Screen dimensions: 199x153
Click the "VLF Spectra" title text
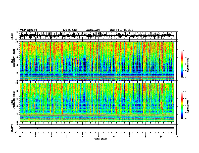click(x=28, y=30)
